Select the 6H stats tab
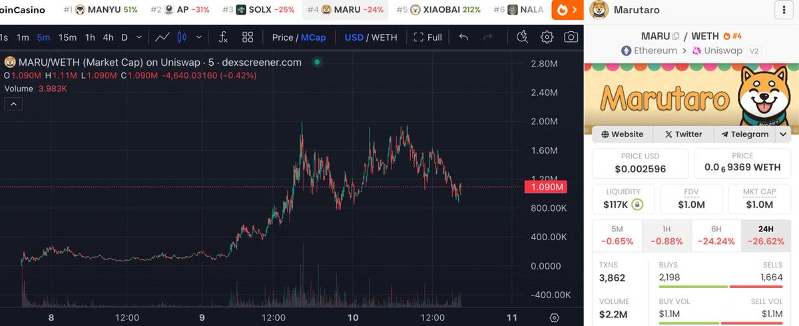This screenshot has height=326, width=799. pos(716,236)
